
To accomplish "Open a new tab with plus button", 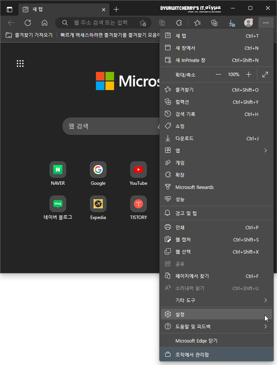I will tap(116, 9).
